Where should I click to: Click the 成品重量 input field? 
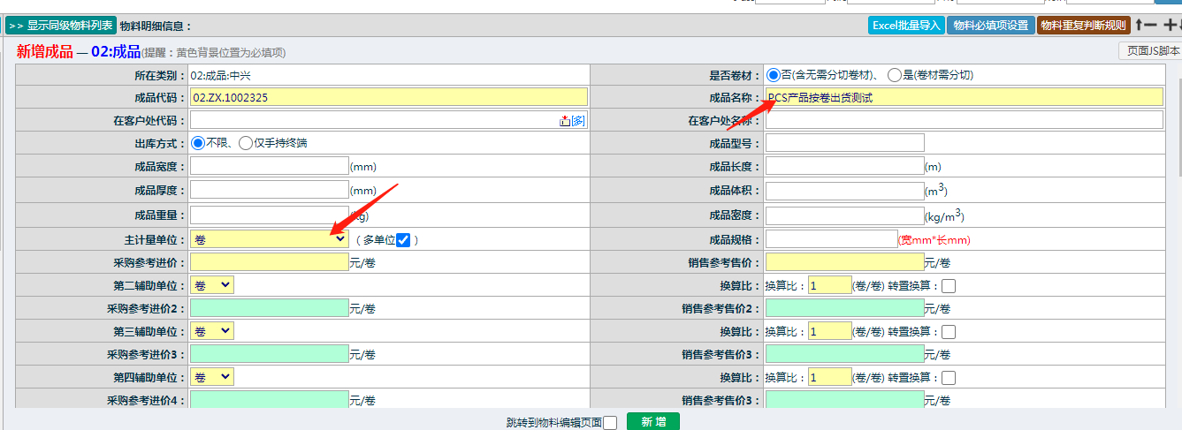pos(270,215)
